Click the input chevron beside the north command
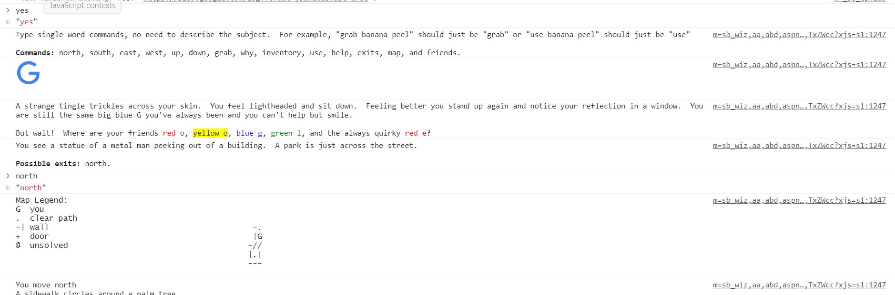 pyautogui.click(x=8, y=176)
